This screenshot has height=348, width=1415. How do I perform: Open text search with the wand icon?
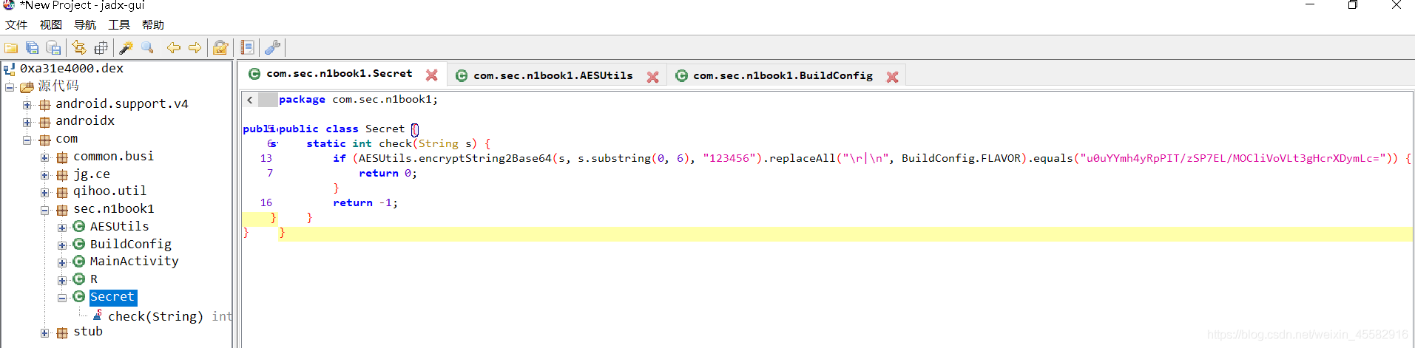click(x=126, y=48)
